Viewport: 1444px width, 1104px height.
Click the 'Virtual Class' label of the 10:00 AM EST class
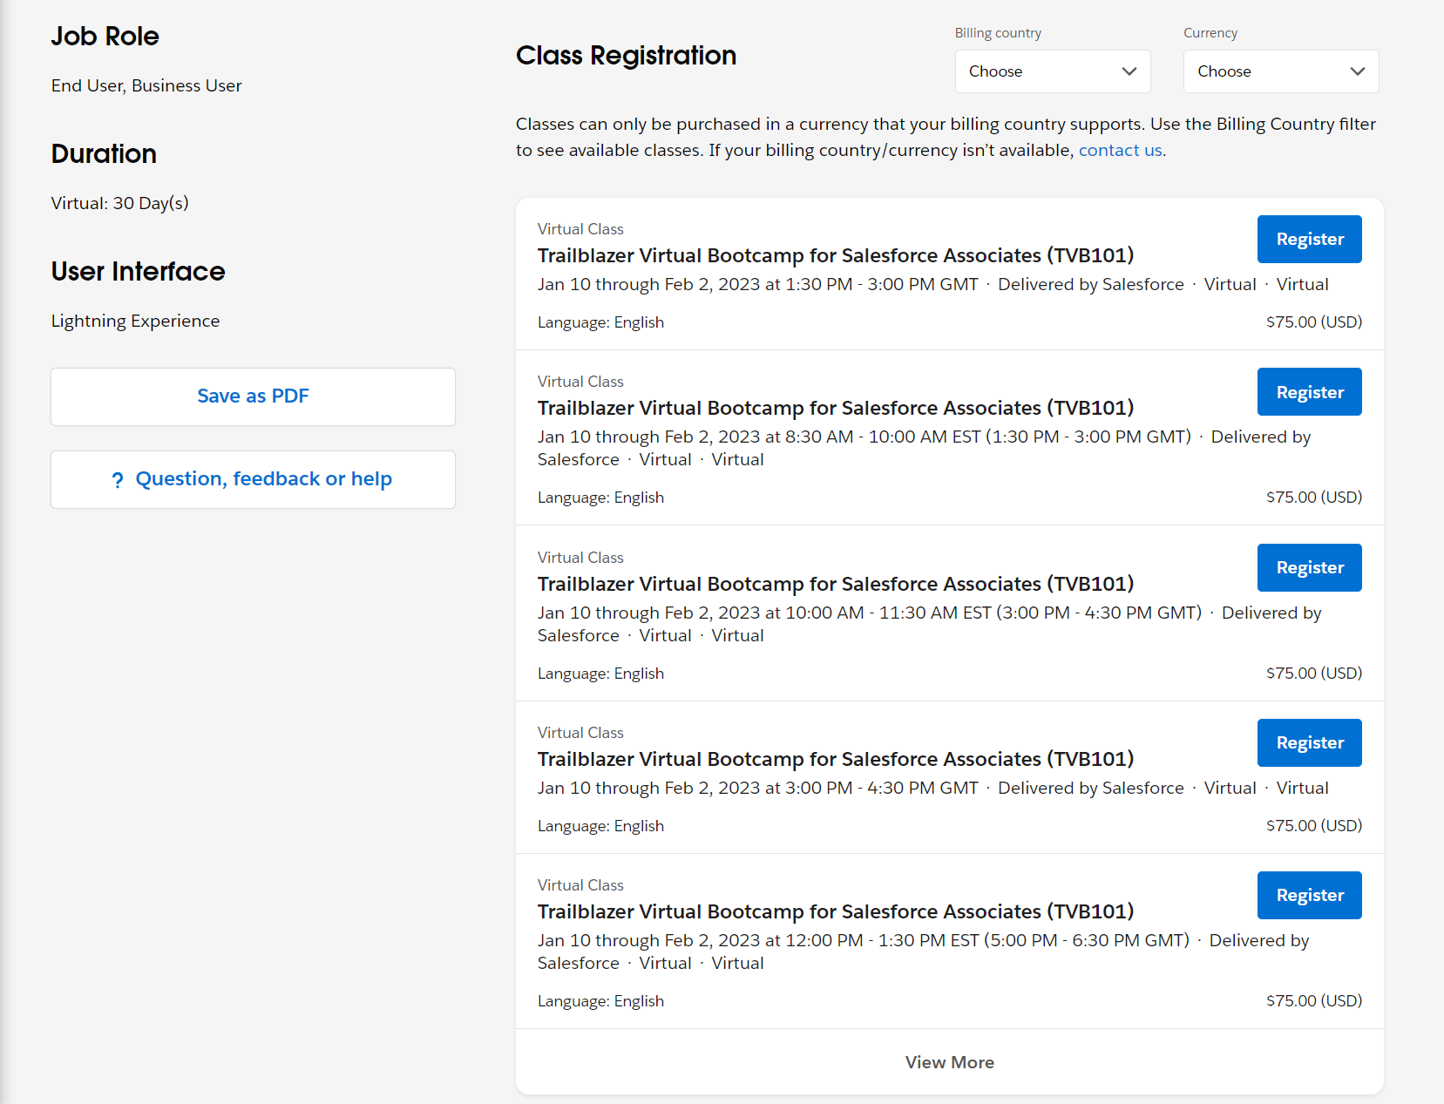580,558
